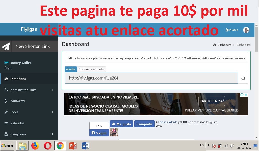Open the user profile avatar

click(x=246, y=30)
